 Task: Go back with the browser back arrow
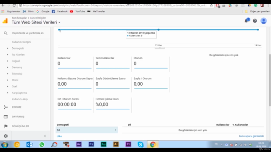point(3,5)
